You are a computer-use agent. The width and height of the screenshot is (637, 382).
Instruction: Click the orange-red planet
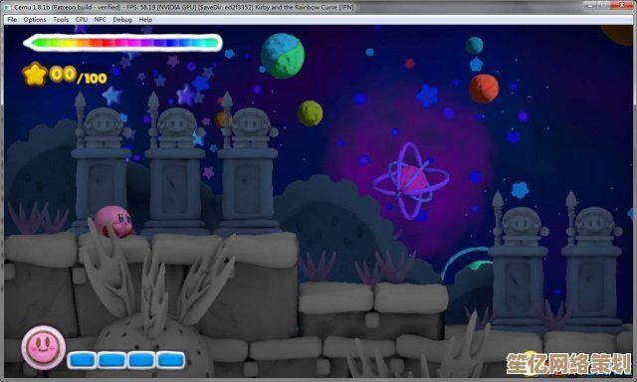tap(484, 89)
